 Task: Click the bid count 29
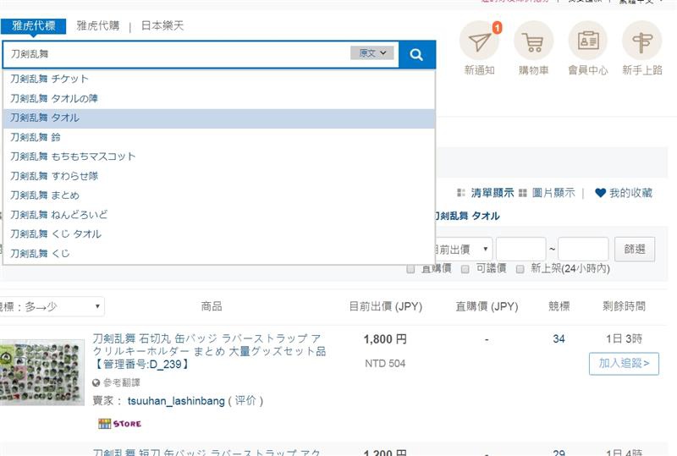coord(559,452)
